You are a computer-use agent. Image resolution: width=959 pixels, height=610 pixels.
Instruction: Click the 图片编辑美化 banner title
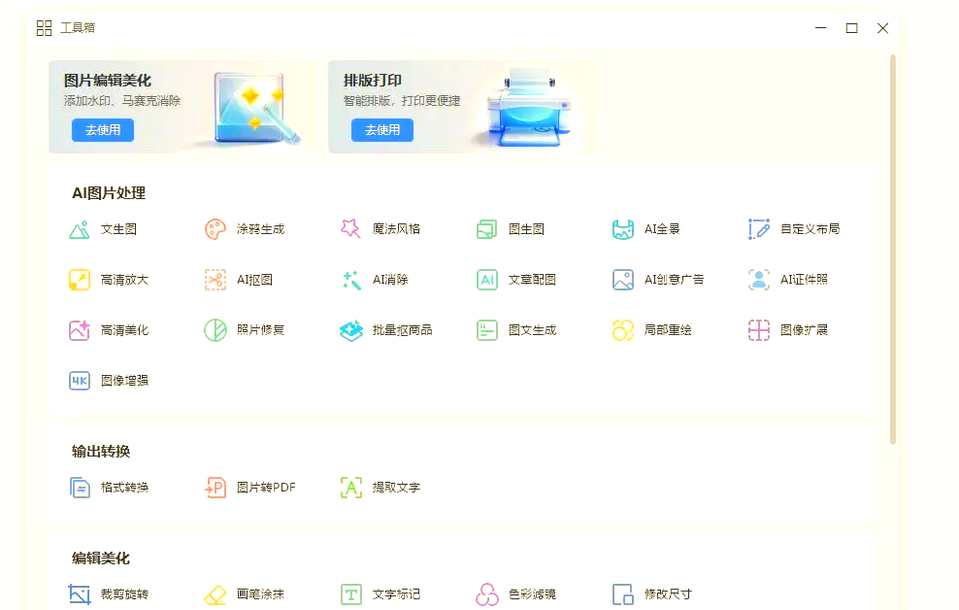(x=108, y=81)
